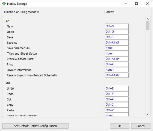The height and width of the screenshot is (131, 153).
Task: Edit the hotkey field for Open
Action: 117,32
